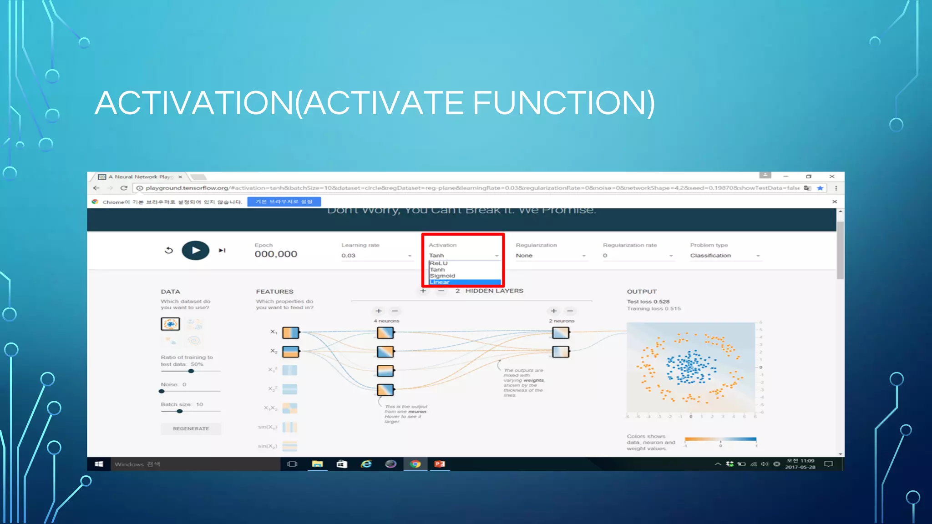This screenshot has height=524, width=932.
Task: Open the Regularization dropdown
Action: 550,256
